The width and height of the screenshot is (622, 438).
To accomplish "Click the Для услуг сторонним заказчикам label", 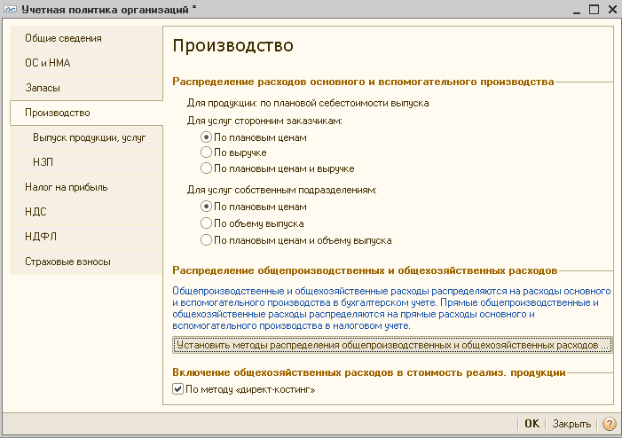I will [264, 121].
